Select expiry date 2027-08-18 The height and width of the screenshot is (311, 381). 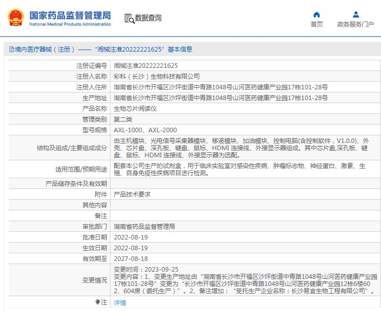(131, 258)
